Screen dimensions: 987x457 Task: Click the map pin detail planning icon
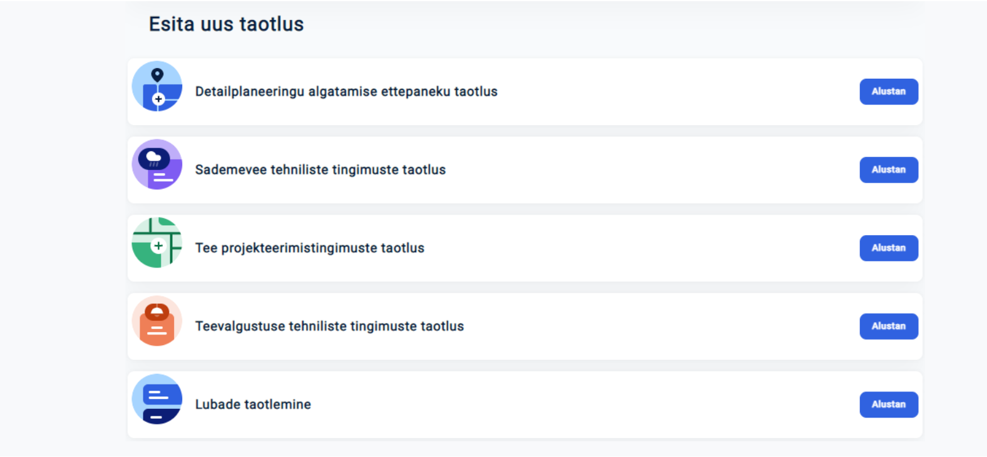click(157, 86)
